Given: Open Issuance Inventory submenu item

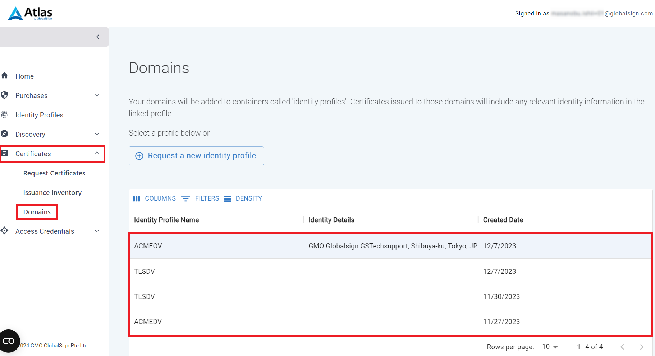Looking at the screenshot, I should coord(52,193).
